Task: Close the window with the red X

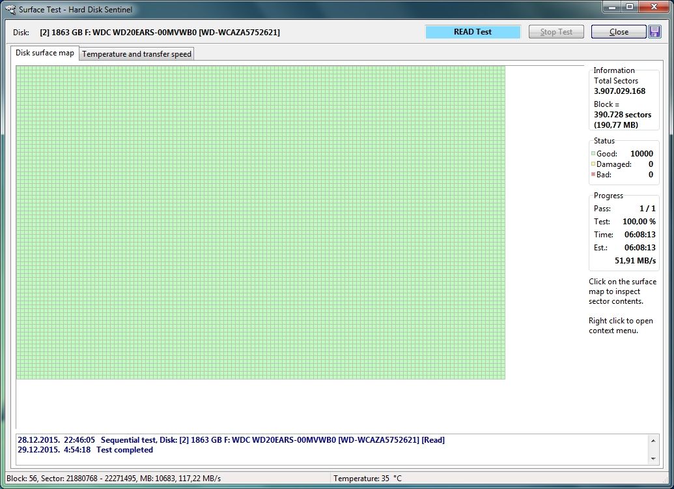Action: pos(654,7)
